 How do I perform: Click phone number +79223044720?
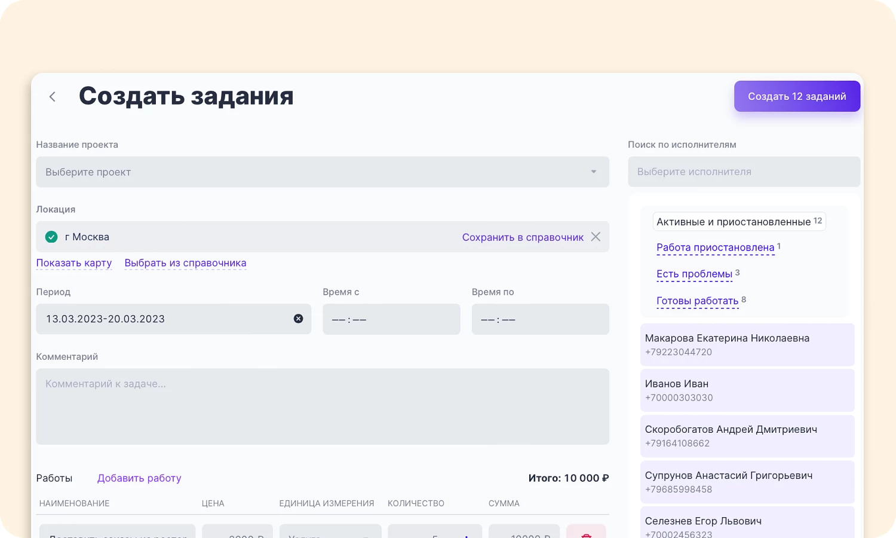point(679,352)
